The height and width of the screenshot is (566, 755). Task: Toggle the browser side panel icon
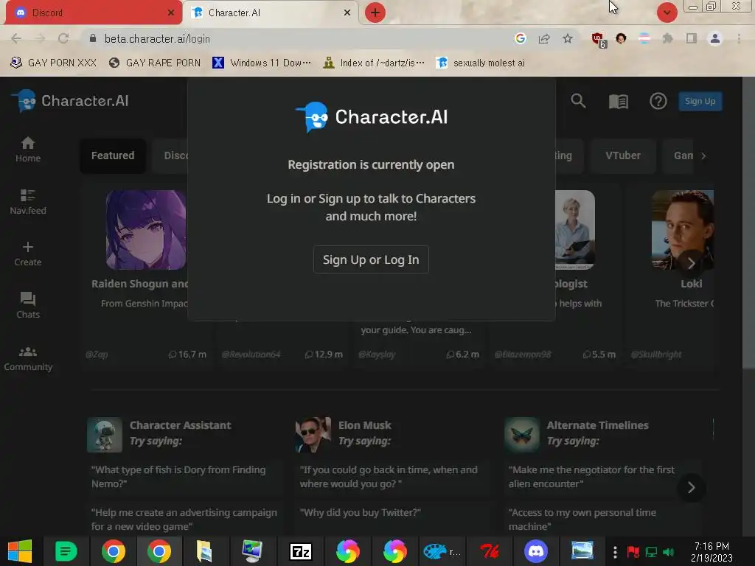(692, 38)
